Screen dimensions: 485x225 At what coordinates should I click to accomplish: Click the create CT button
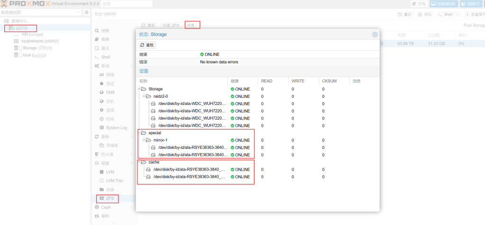coord(471,4)
